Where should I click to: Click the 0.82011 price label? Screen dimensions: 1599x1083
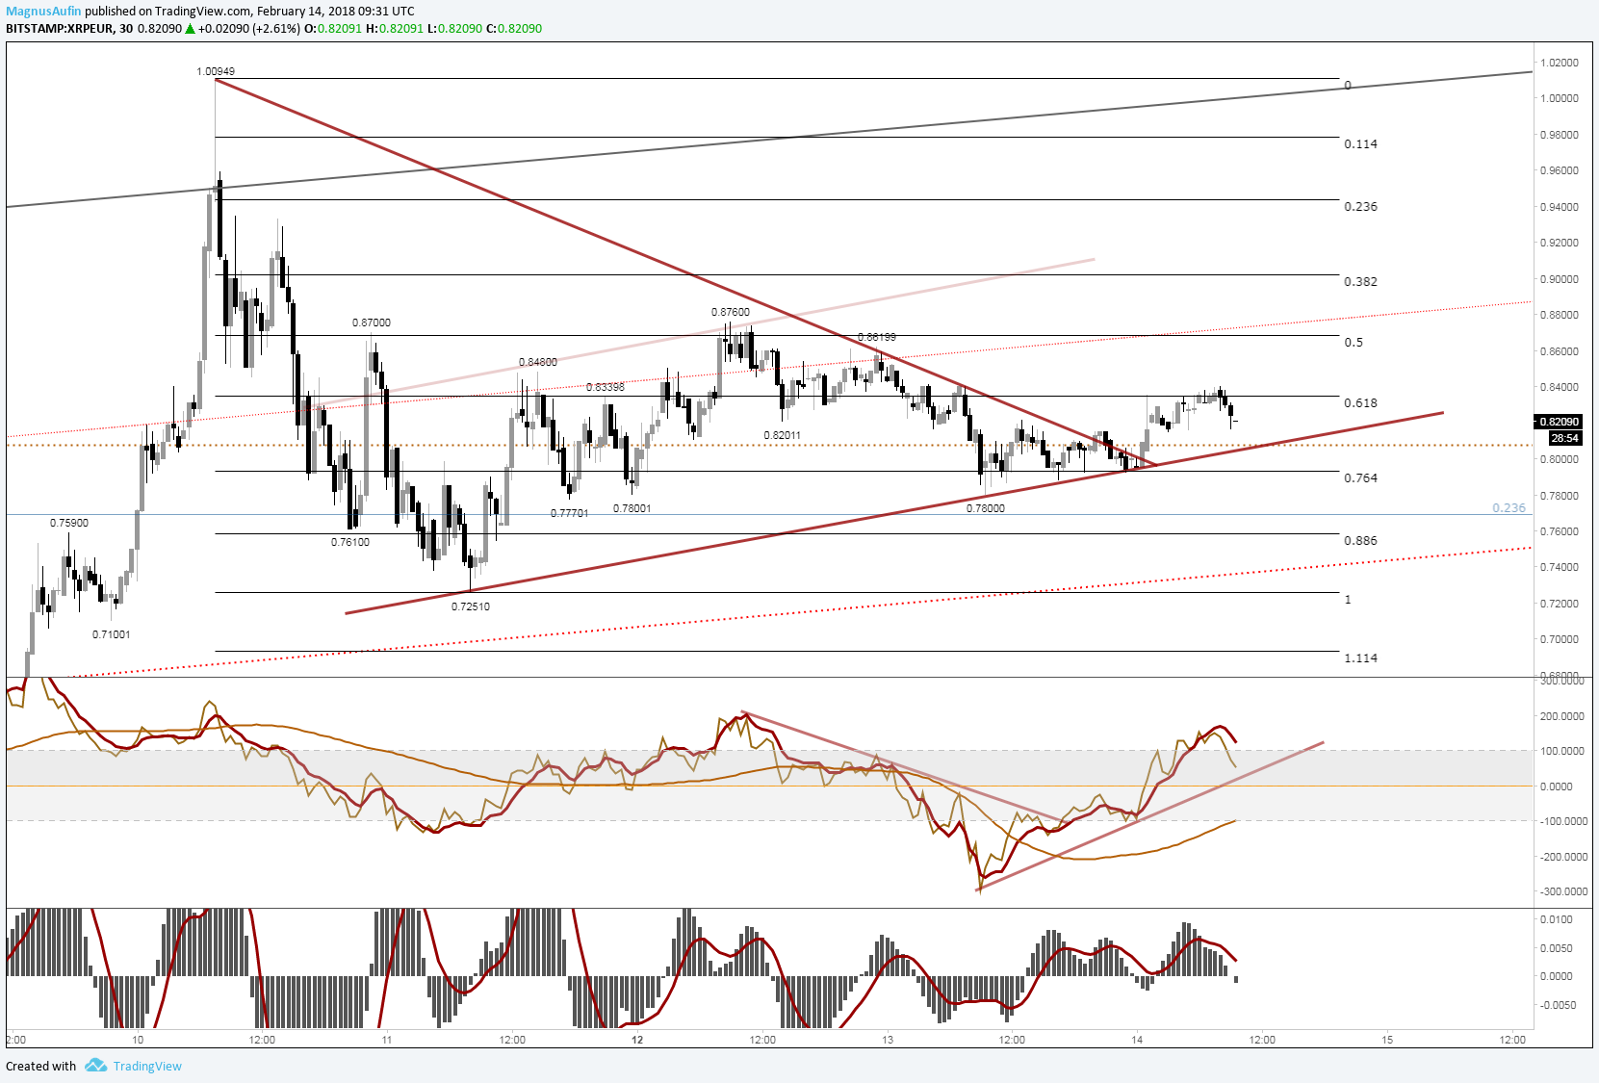point(783,435)
